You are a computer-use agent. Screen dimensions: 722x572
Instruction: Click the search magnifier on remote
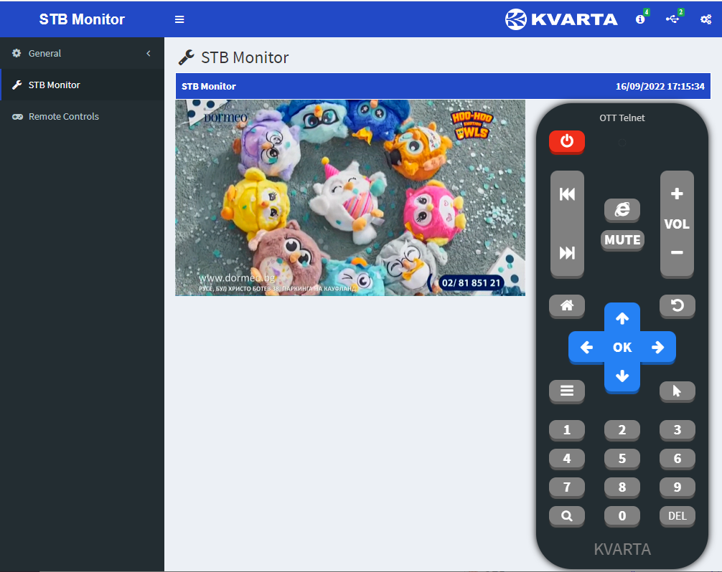pyautogui.click(x=567, y=516)
